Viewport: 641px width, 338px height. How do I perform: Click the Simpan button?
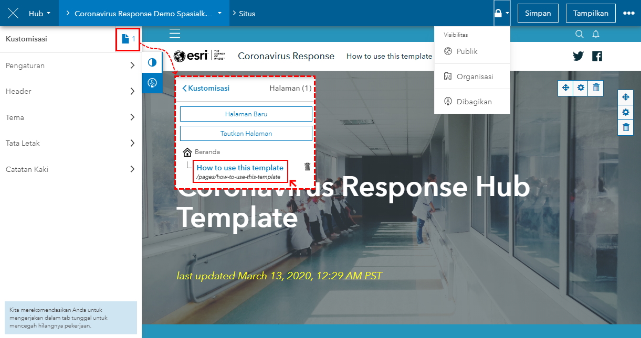[x=538, y=14]
